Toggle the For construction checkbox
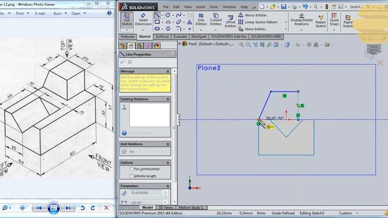The width and height of the screenshot is (388, 218). 132,169
